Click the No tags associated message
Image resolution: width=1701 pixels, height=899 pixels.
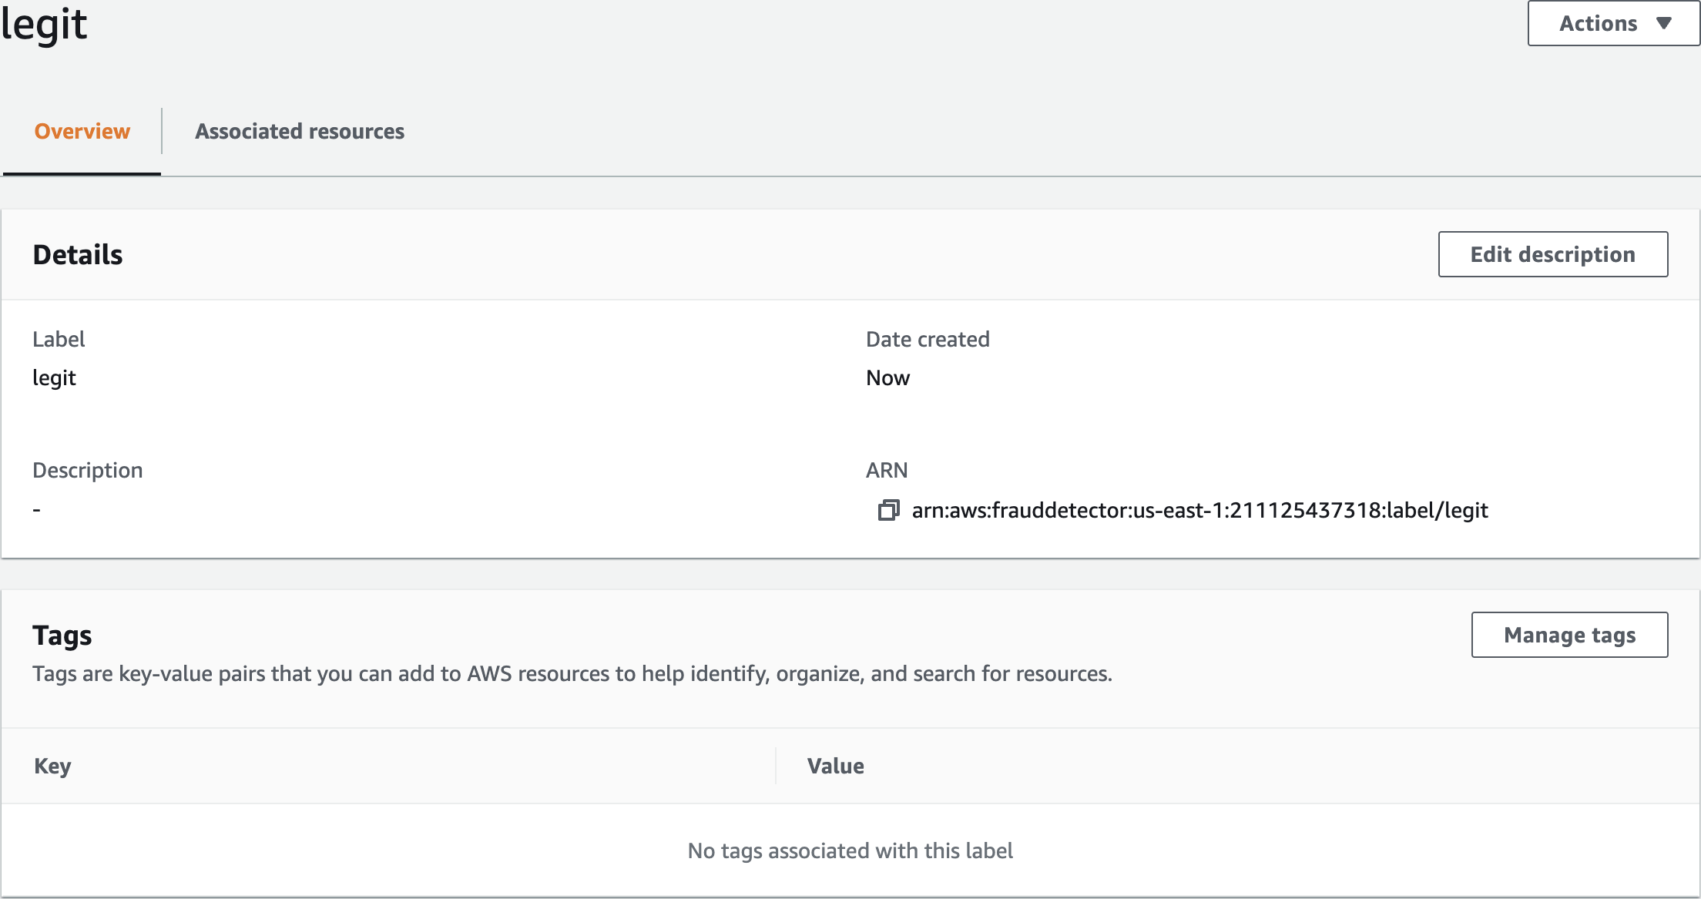point(850,850)
